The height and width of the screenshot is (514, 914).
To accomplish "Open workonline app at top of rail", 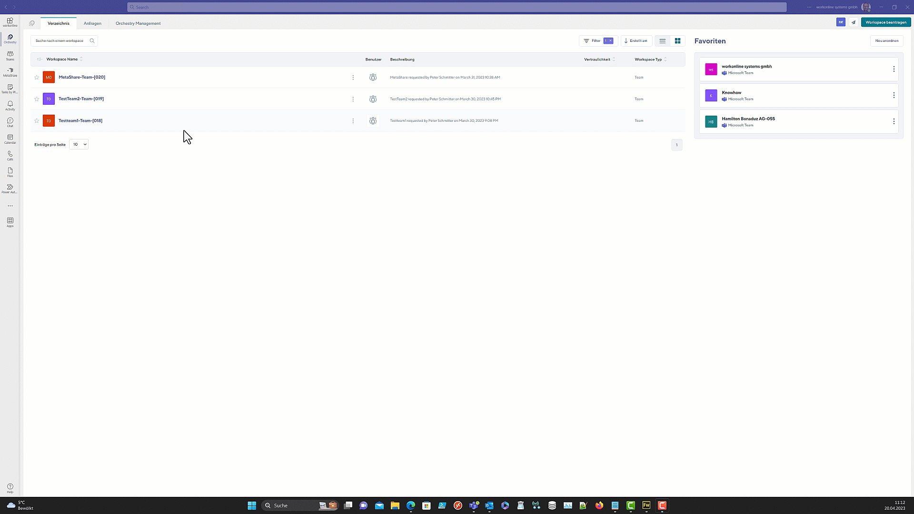I will click(10, 22).
